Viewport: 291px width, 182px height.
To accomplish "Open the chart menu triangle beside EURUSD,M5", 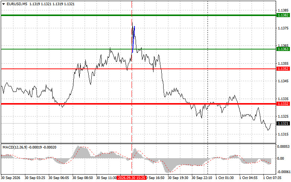I will [x=3, y=4].
